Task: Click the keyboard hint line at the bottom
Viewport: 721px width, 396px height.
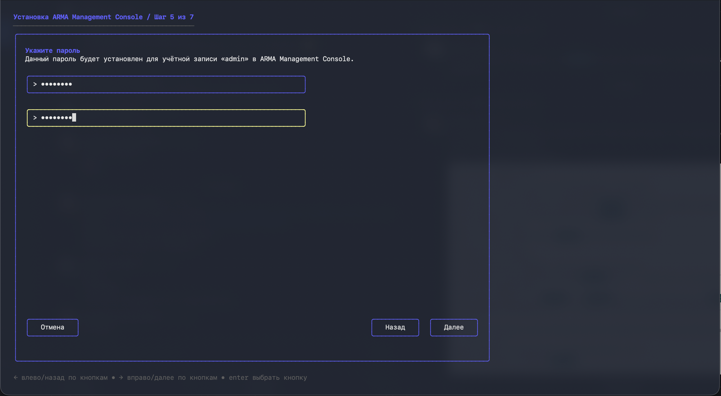Action: (160, 378)
